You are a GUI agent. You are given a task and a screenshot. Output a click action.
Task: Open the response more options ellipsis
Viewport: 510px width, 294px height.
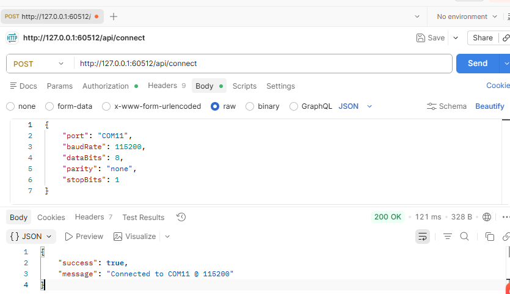tap(506, 217)
